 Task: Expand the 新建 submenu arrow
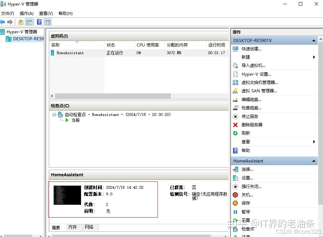tap(314, 57)
